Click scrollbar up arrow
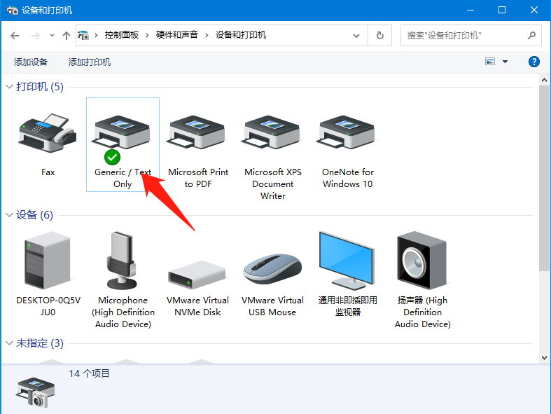 (544, 80)
